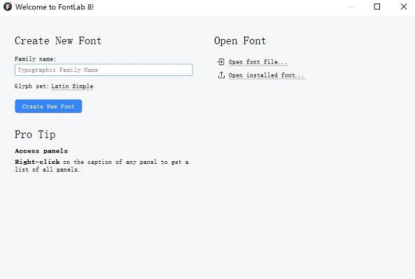The image size is (415, 279).
Task: Click the Access panels tip heading
Action: tap(41, 151)
